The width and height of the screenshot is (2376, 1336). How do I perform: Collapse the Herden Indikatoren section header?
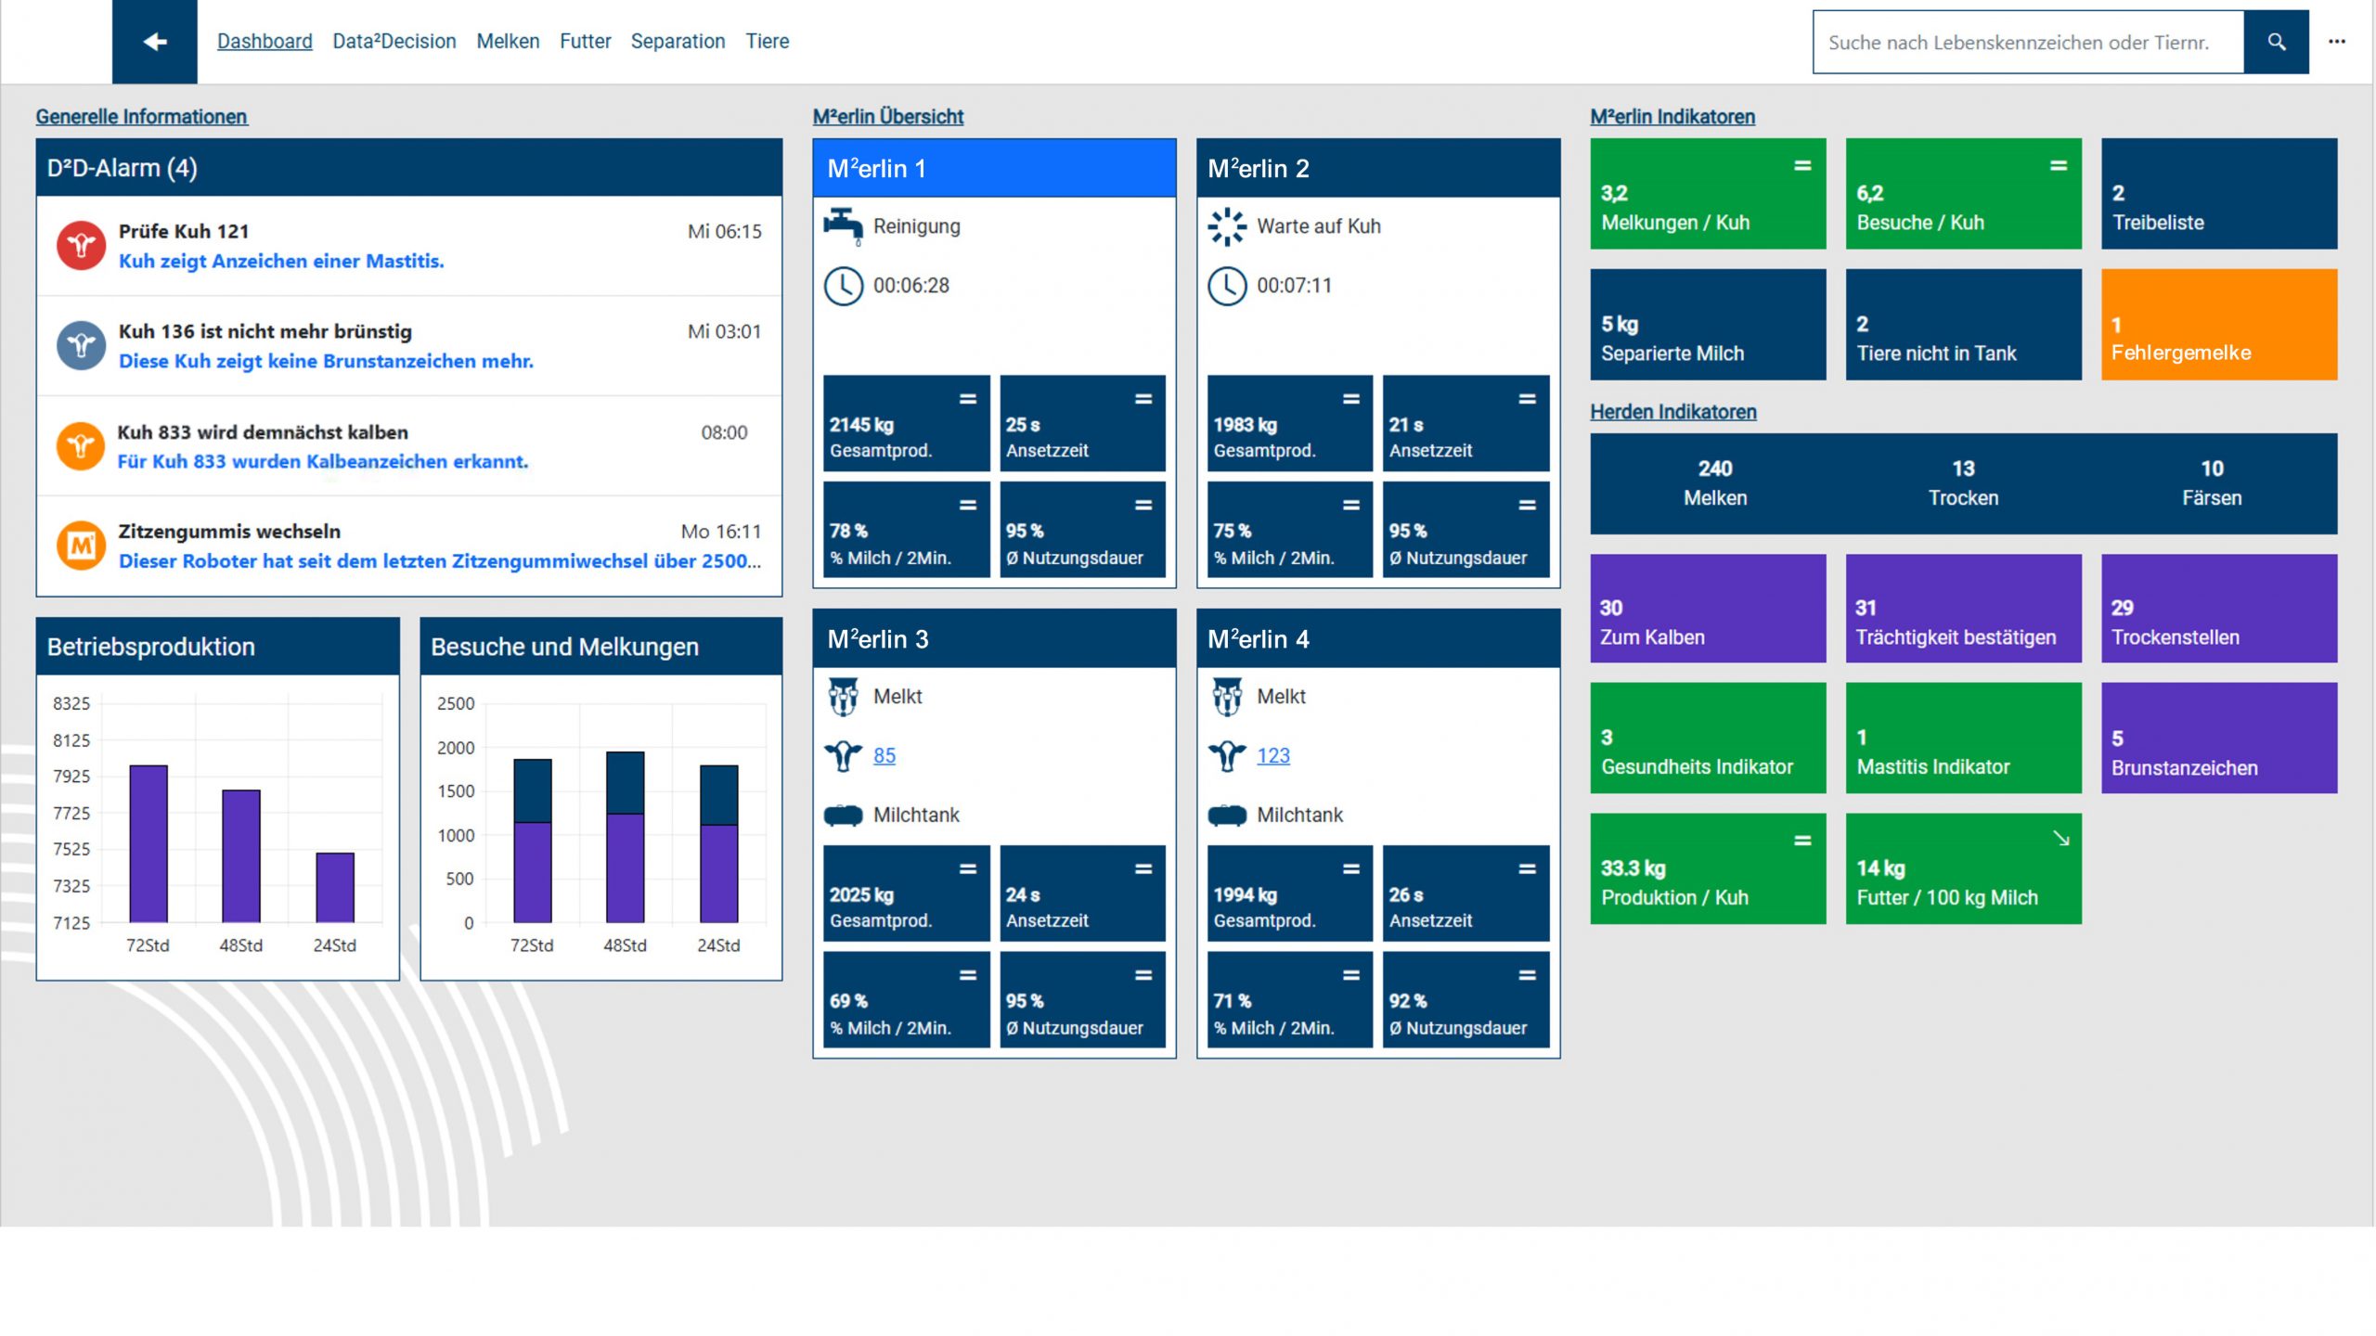pyautogui.click(x=1672, y=412)
